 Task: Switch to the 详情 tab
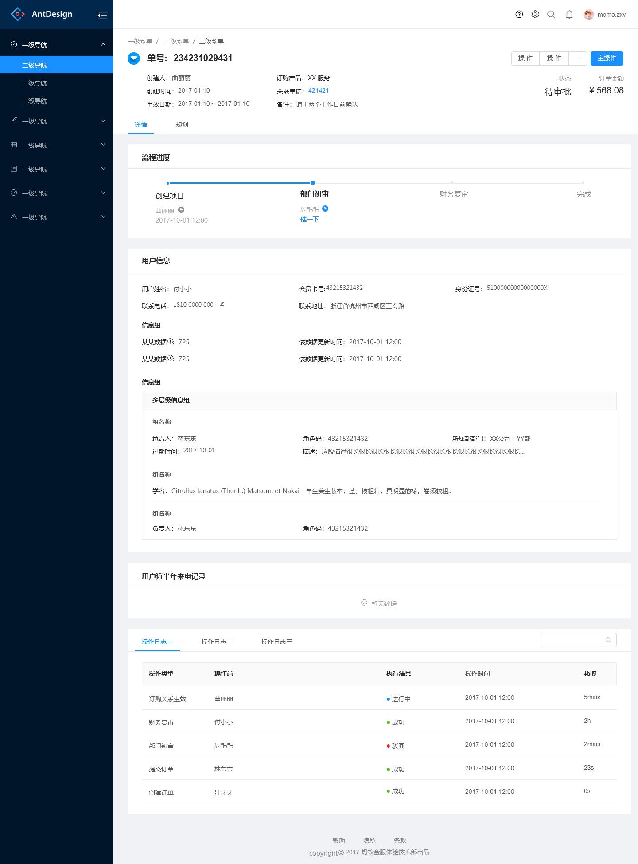click(x=141, y=125)
